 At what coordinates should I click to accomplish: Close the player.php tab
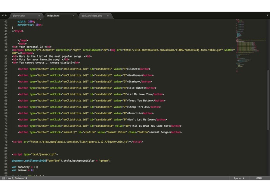point(39,16)
